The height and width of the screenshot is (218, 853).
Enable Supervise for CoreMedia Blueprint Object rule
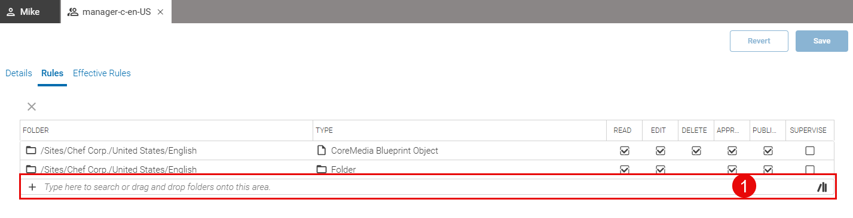(810, 151)
